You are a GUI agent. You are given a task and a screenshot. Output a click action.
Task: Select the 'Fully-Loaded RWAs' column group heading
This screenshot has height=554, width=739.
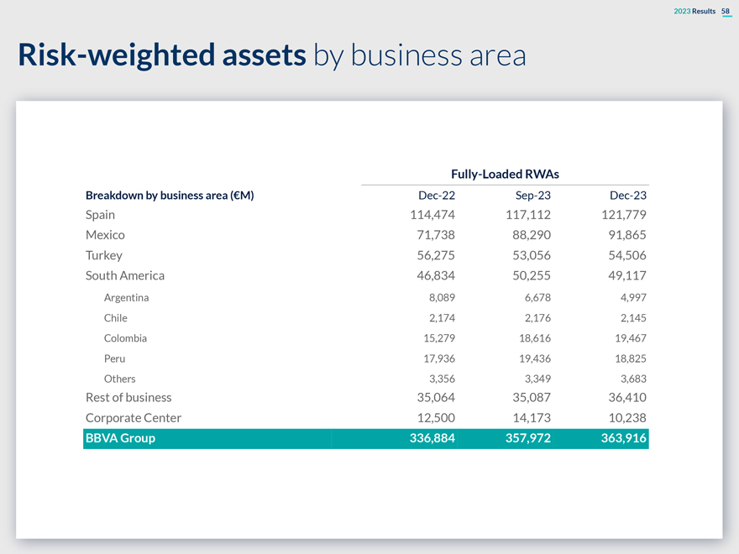pos(505,175)
